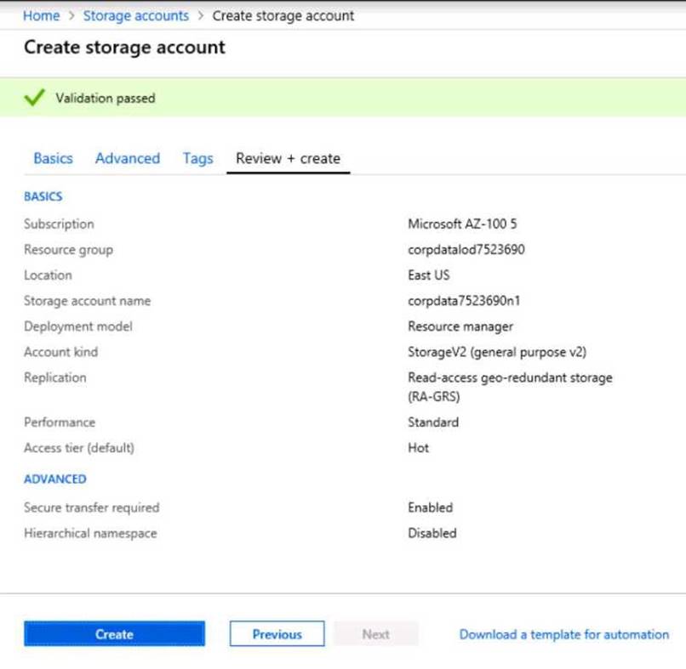Image resolution: width=686 pixels, height=669 pixels.
Task: Switch to the Advanced tab
Action: pos(128,158)
